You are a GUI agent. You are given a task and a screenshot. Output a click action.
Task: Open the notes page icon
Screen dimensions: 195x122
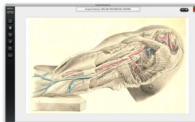point(10,35)
